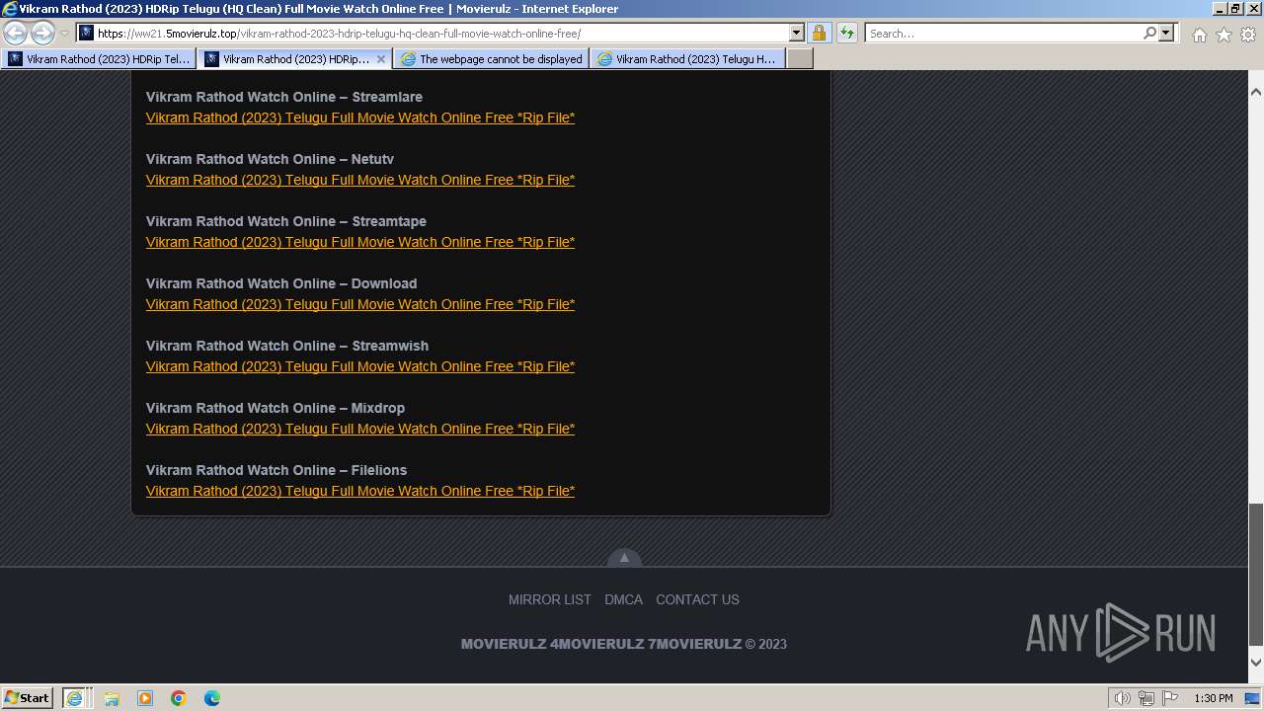Image resolution: width=1264 pixels, height=711 pixels.
Task: Open the Windows Start button
Action: 28,697
